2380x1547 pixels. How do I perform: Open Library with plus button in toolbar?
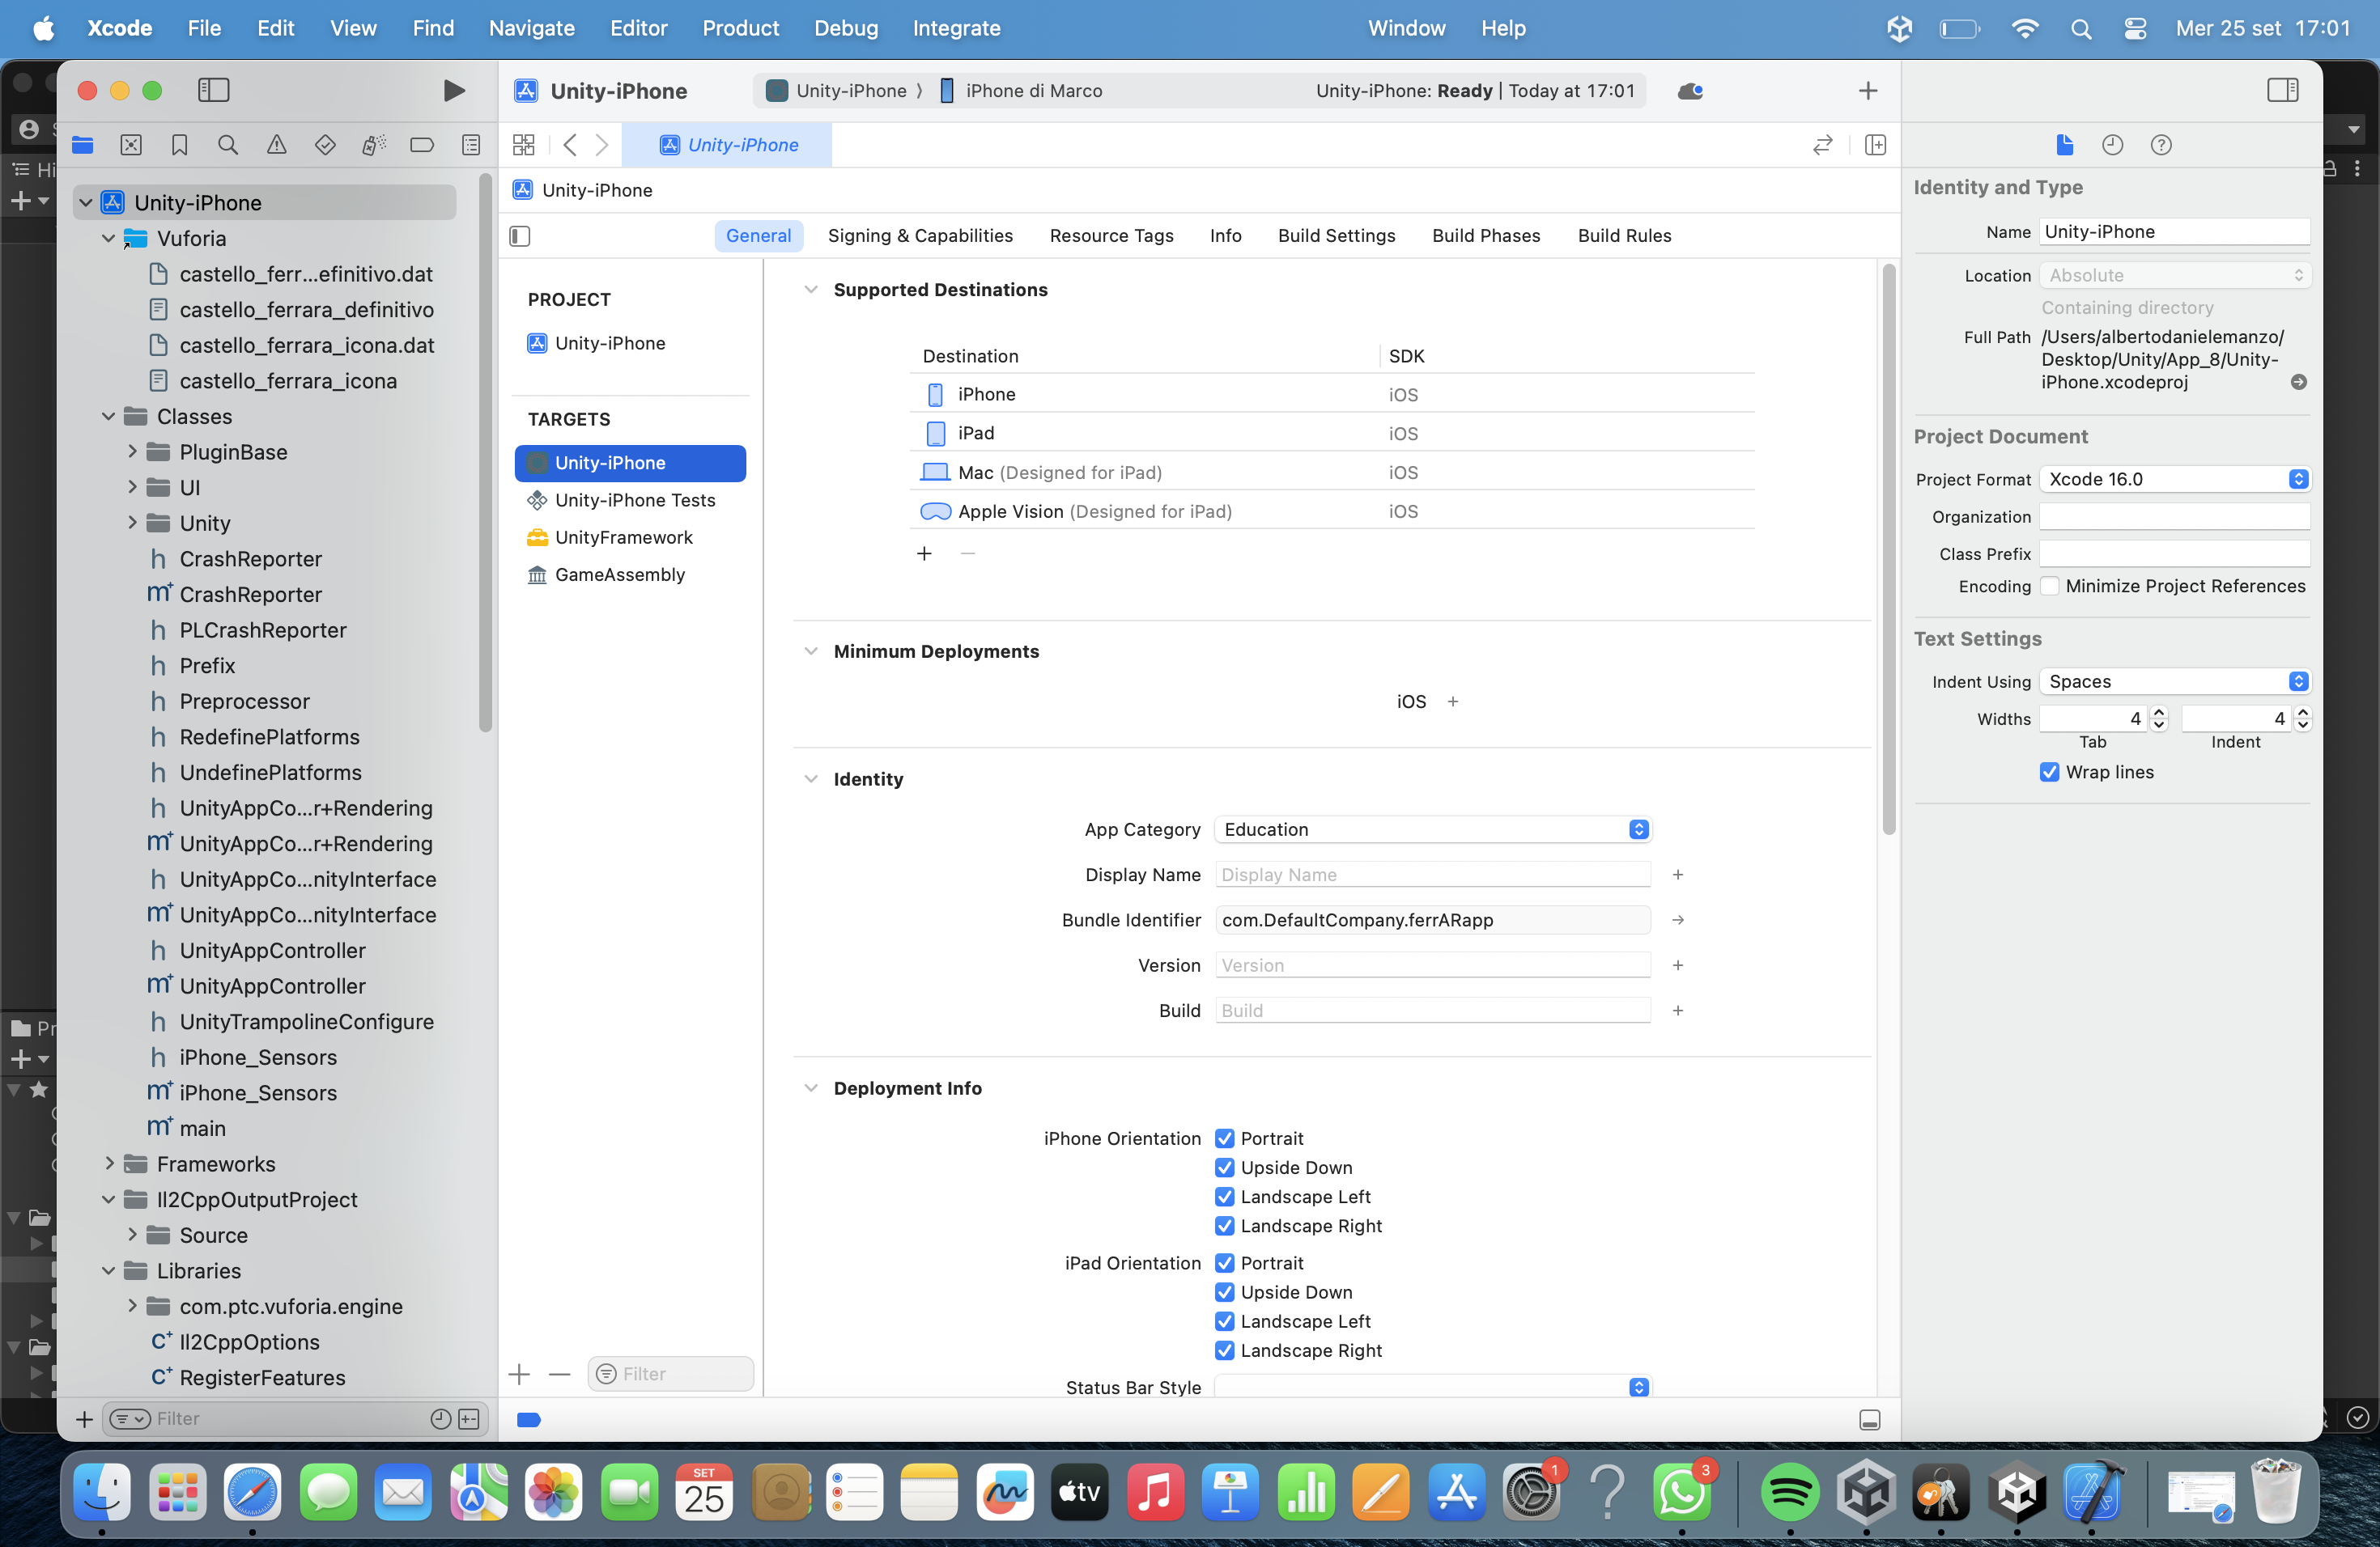point(1867,91)
